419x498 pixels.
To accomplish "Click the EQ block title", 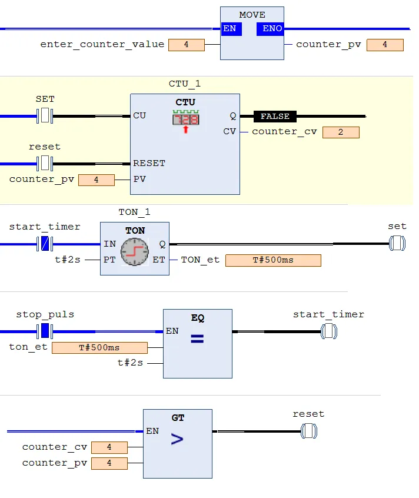I will pos(198,318).
